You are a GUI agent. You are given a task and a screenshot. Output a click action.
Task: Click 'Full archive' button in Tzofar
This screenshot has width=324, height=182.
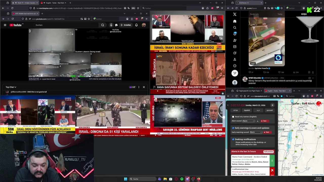pyautogui.click(x=268, y=152)
